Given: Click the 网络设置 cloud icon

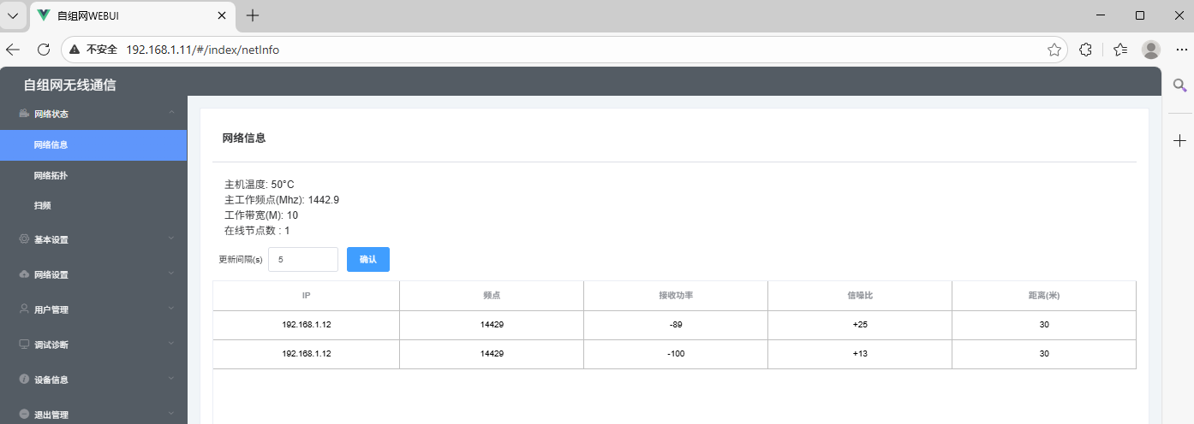Looking at the screenshot, I should (24, 274).
